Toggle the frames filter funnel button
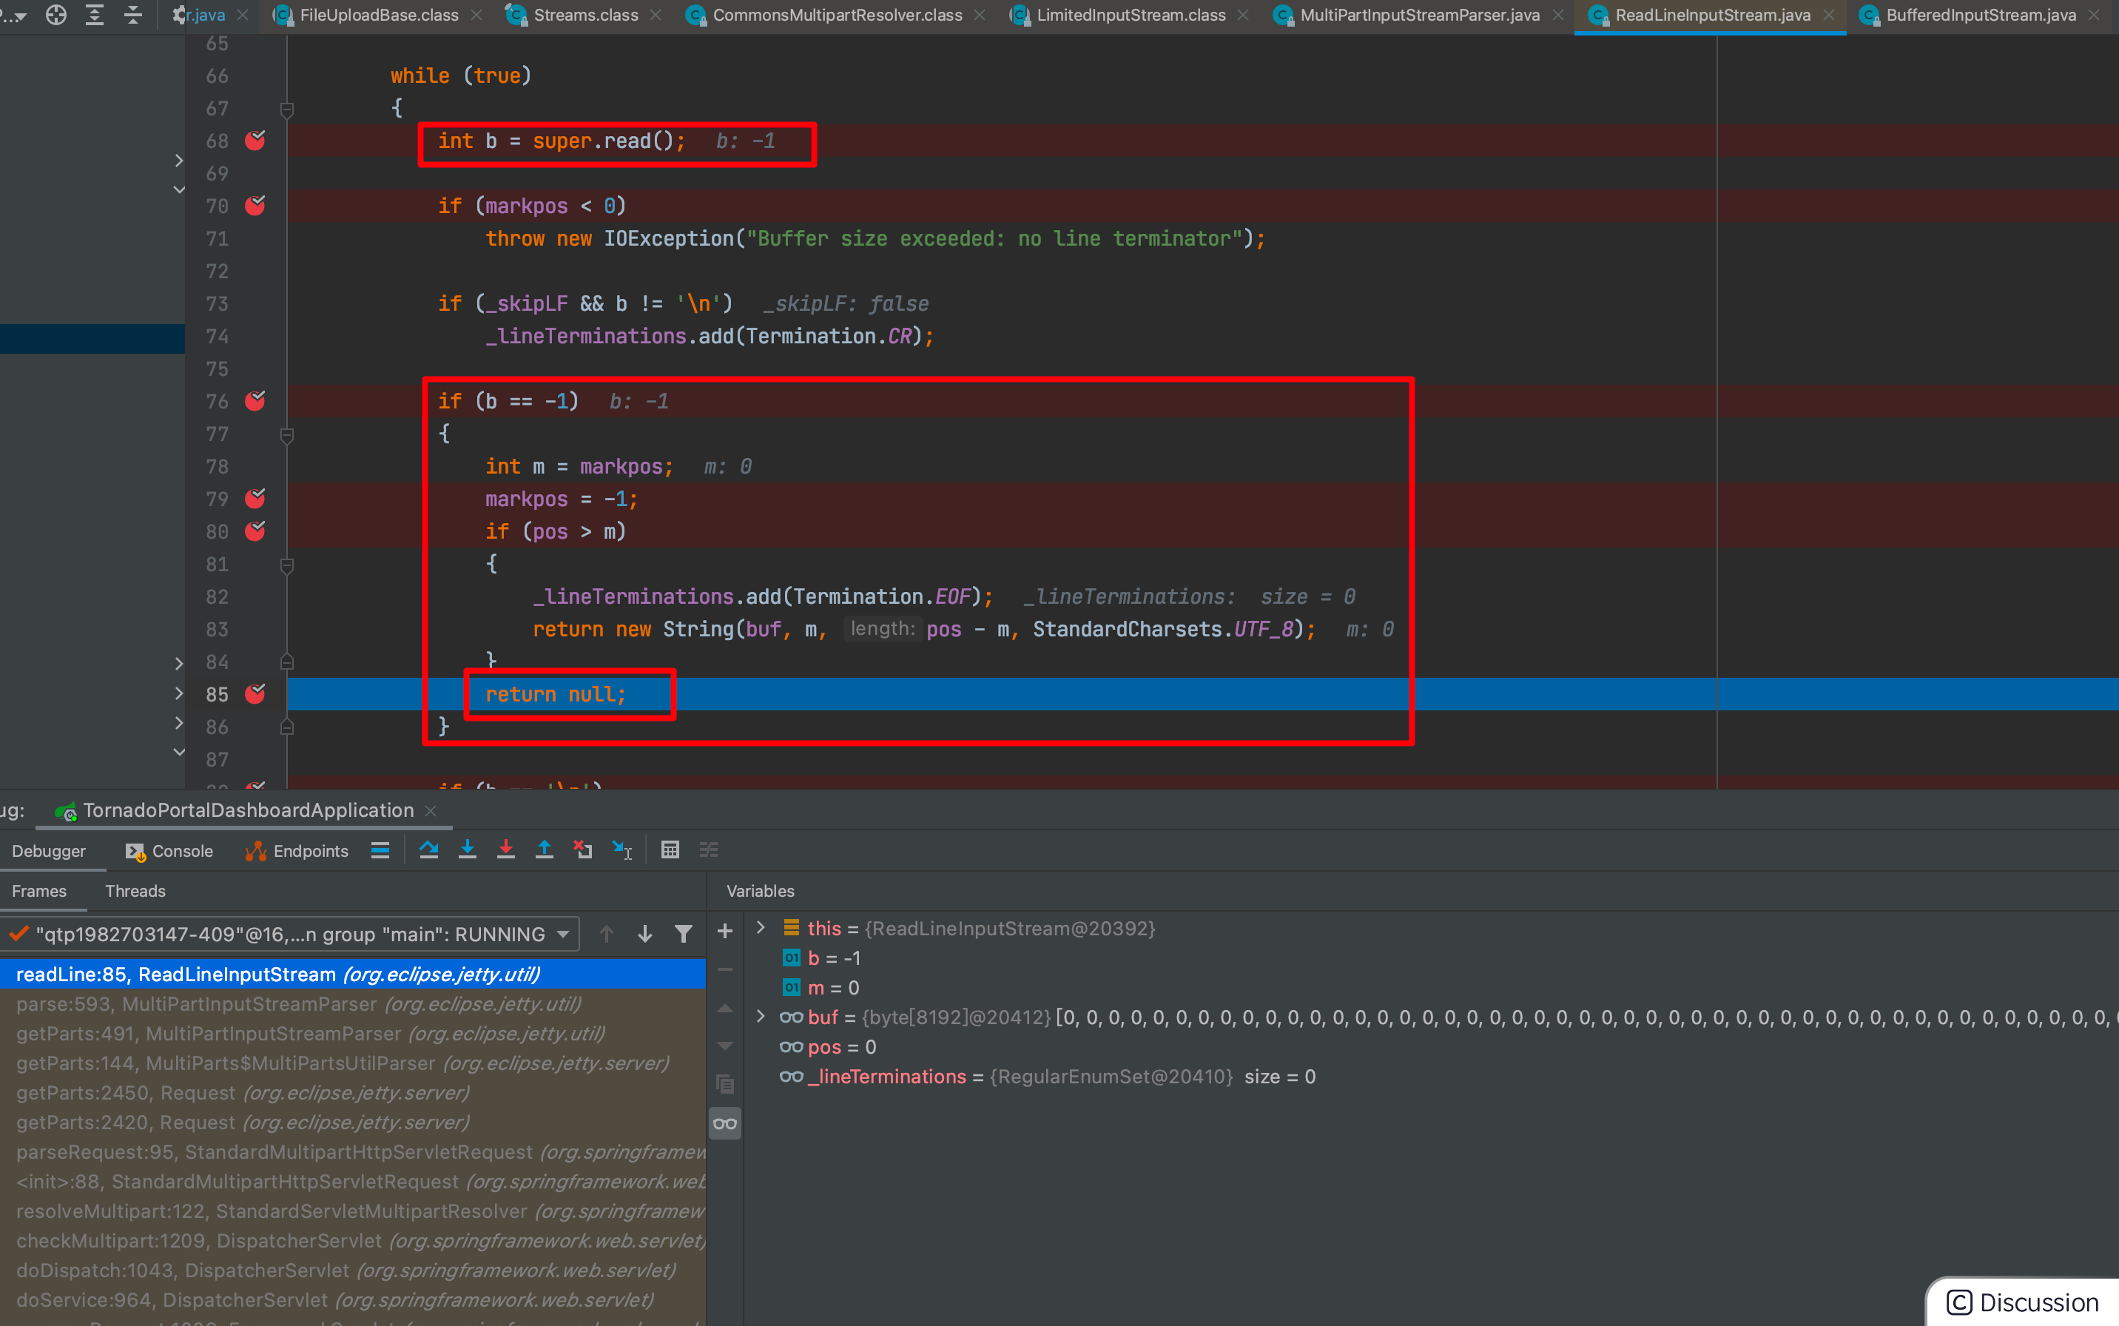The image size is (2119, 1326). tap(683, 934)
